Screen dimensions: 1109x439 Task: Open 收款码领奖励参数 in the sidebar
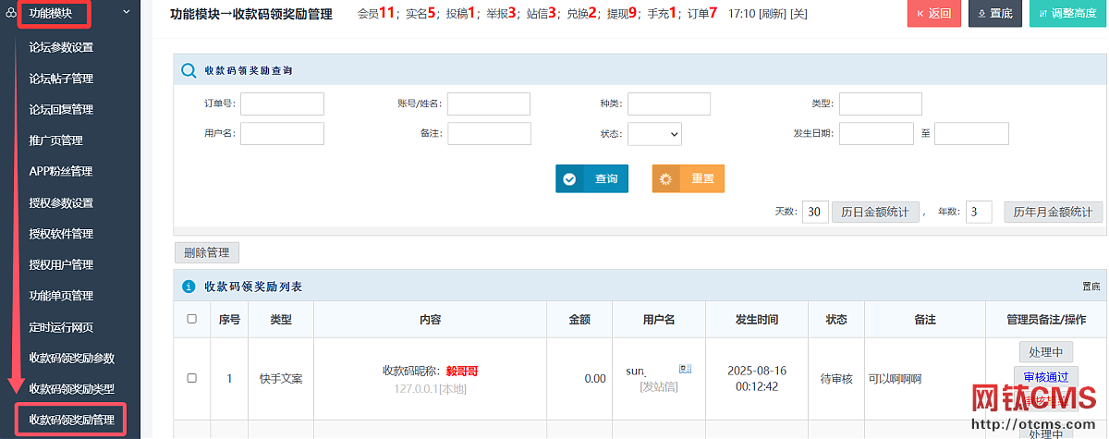pyautogui.click(x=72, y=358)
